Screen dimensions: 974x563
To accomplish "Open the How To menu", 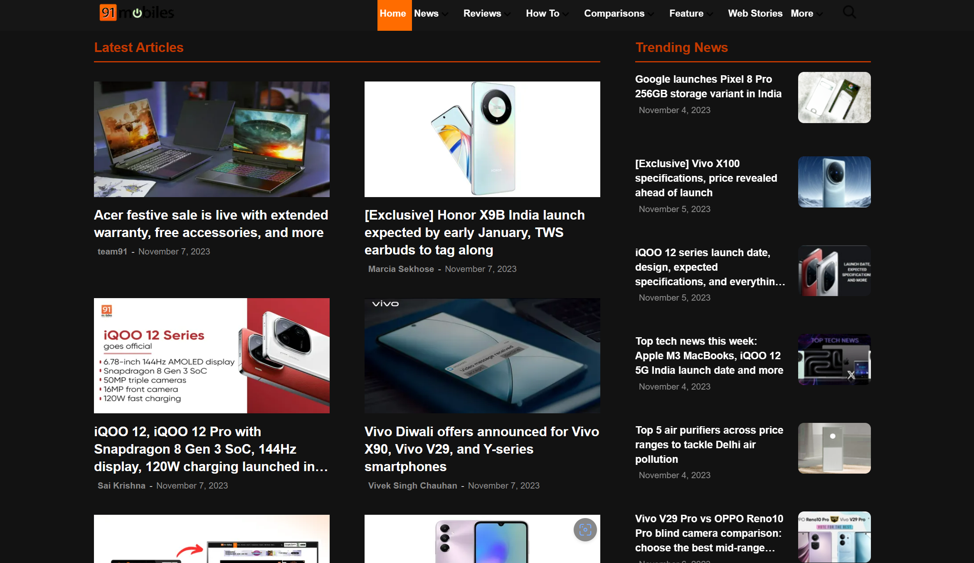I will 542,13.
